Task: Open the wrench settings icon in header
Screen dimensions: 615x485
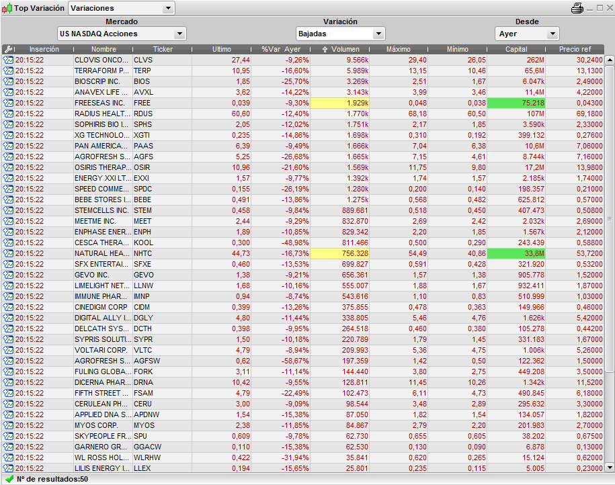Action: (8, 50)
